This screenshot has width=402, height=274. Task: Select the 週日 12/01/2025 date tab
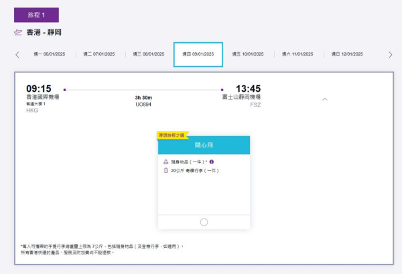click(x=347, y=54)
